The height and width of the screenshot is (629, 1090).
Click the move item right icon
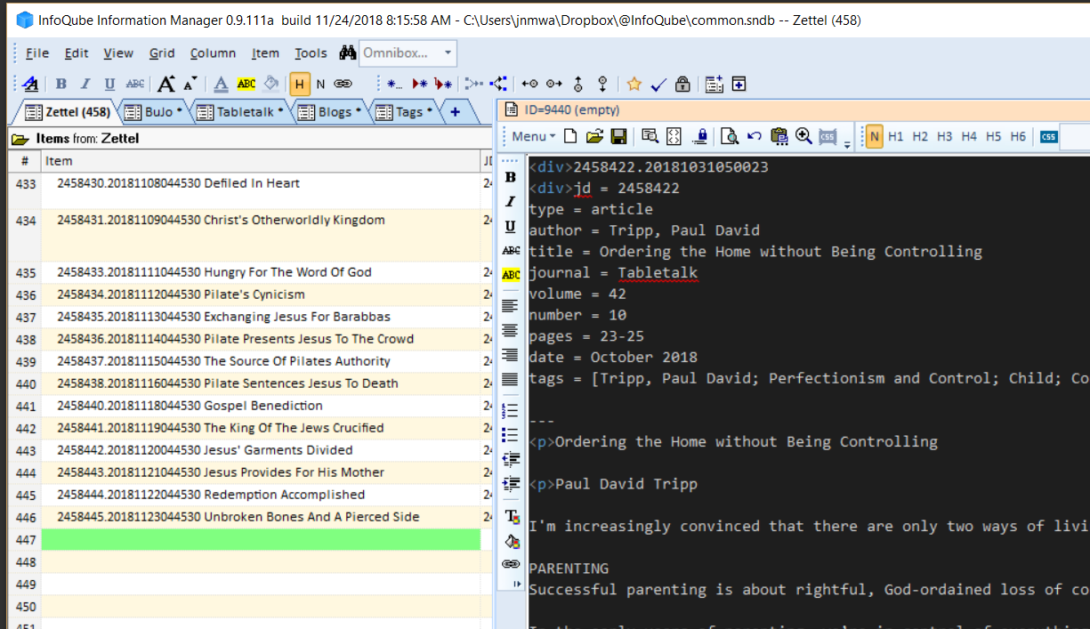(553, 84)
